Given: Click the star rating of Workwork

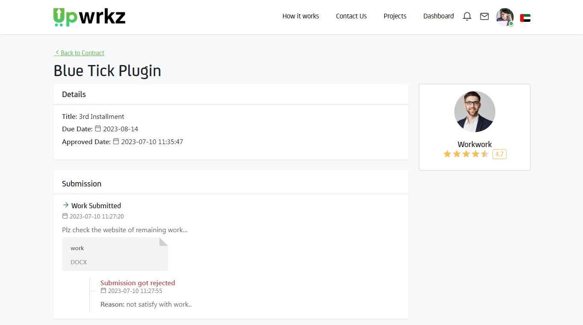Looking at the screenshot, I should tap(466, 154).
